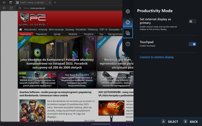Open the settings gear in the side panel
This screenshot has width=202, height=126.
click(128, 11)
